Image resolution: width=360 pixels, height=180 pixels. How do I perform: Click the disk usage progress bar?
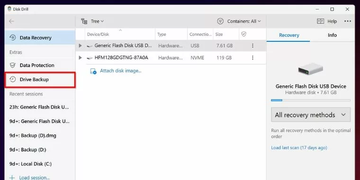311,100
